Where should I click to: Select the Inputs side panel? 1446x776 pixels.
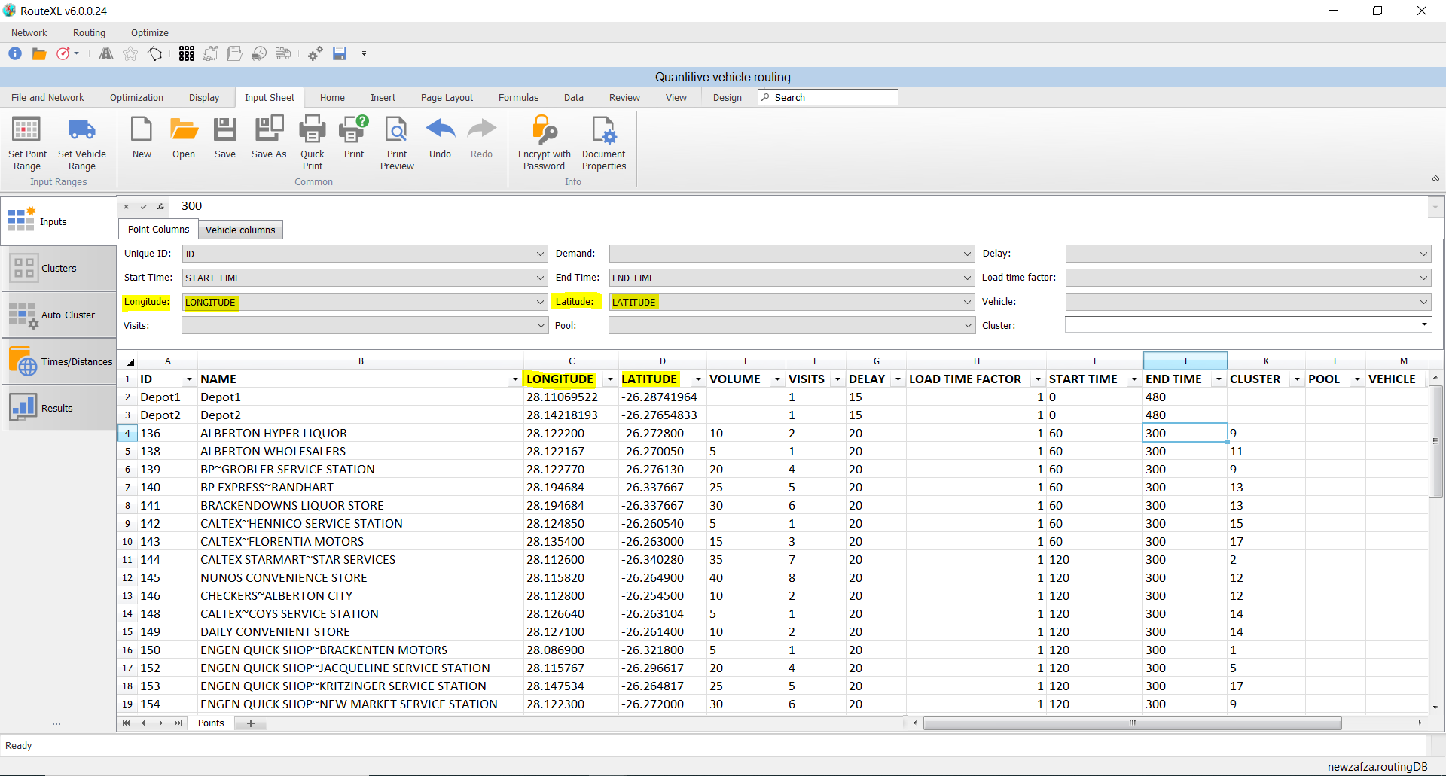(x=59, y=221)
